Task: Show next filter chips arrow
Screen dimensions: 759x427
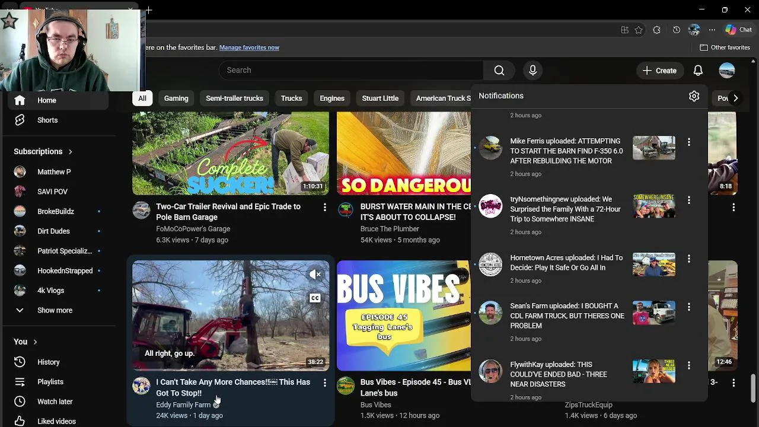Action: [x=735, y=98]
